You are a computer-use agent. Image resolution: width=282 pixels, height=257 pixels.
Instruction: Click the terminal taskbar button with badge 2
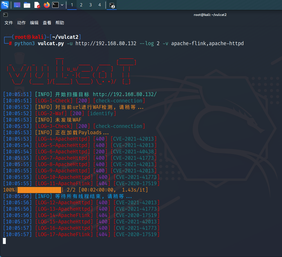tap(112, 5)
